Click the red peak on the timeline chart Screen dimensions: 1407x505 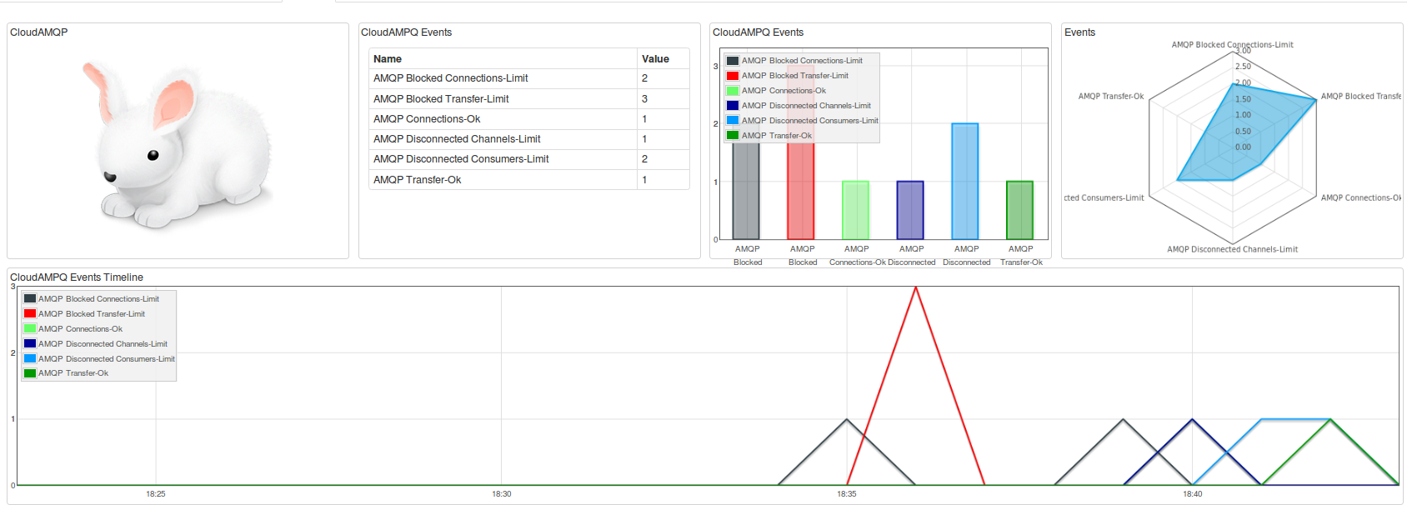coord(915,289)
